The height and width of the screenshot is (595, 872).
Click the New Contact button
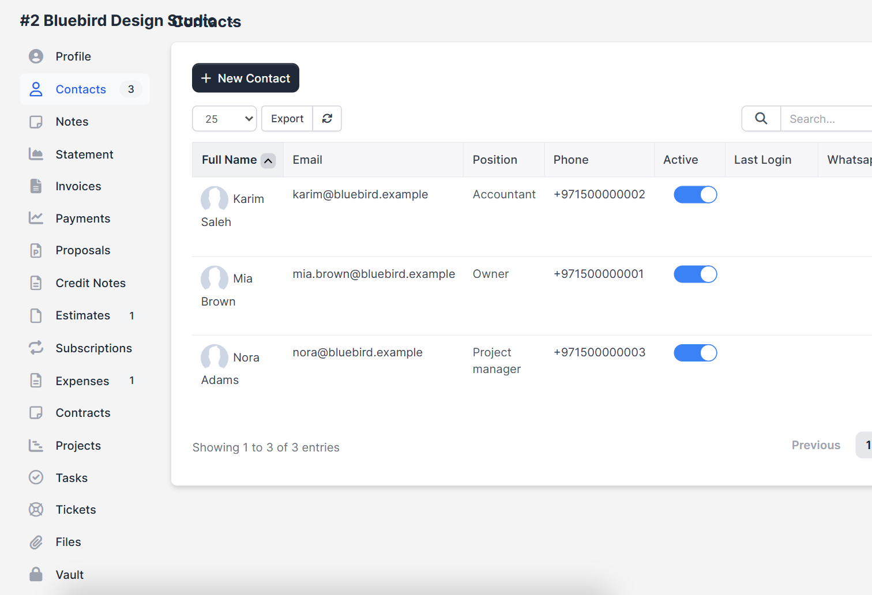tap(246, 78)
